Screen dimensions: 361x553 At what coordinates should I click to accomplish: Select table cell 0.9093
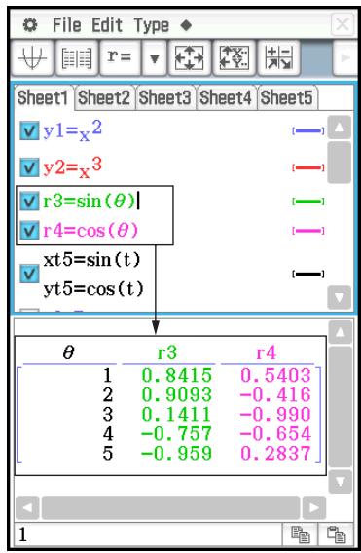pos(177,394)
